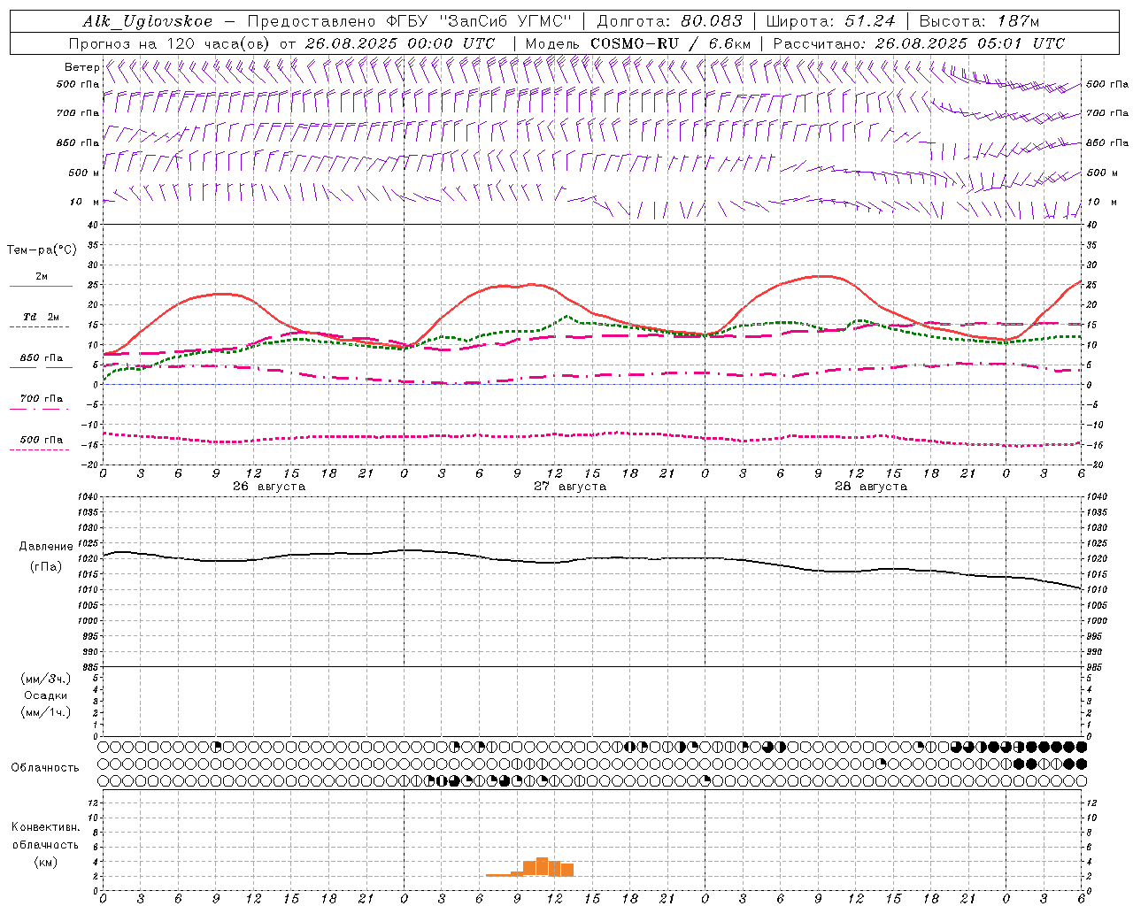Click the red 2м temperature legend line
The height and width of the screenshot is (906, 1133).
click(x=41, y=287)
